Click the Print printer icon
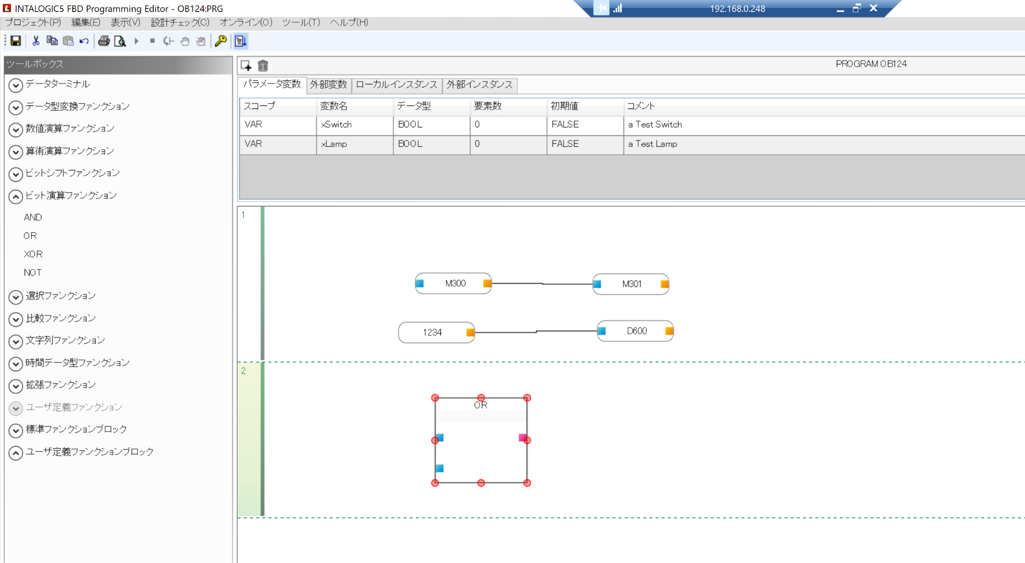Screen dimensions: 1025x563 104,41
